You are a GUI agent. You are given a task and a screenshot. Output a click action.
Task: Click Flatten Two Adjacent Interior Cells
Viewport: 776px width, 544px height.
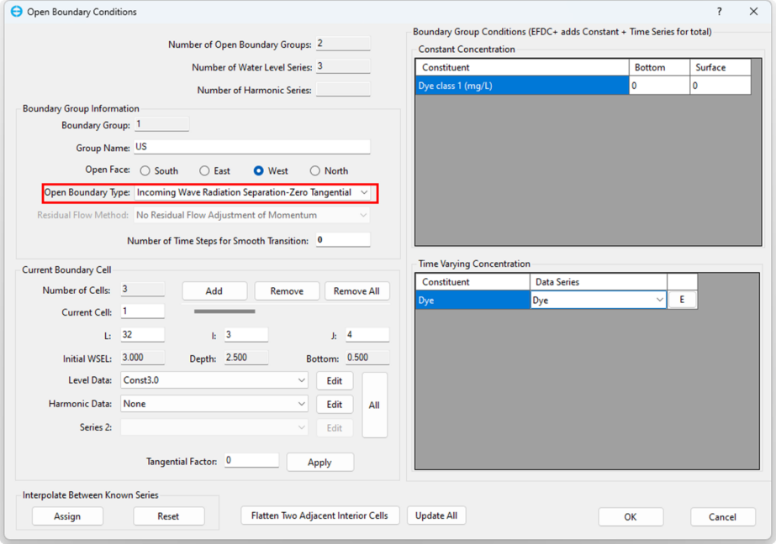coord(319,515)
